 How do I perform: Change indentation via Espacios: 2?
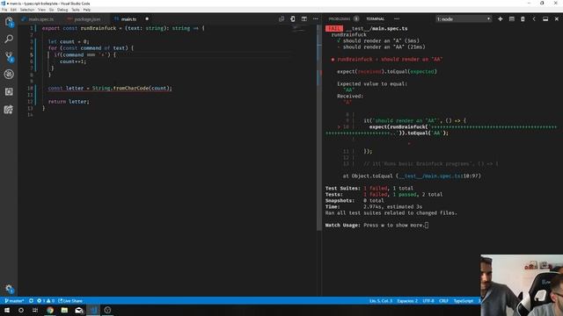pos(407,301)
